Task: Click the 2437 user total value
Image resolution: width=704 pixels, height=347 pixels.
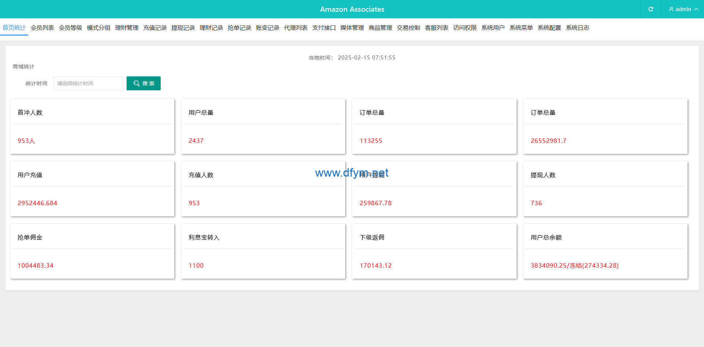Action: tap(196, 141)
